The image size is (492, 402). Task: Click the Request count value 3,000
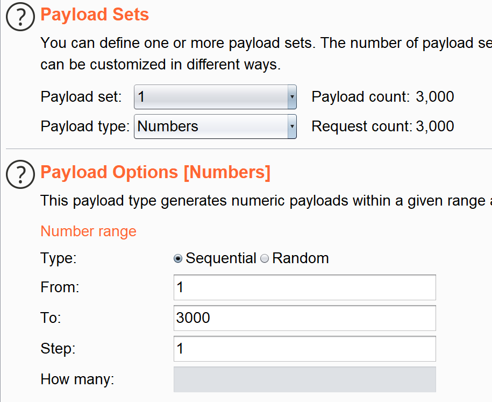434,126
